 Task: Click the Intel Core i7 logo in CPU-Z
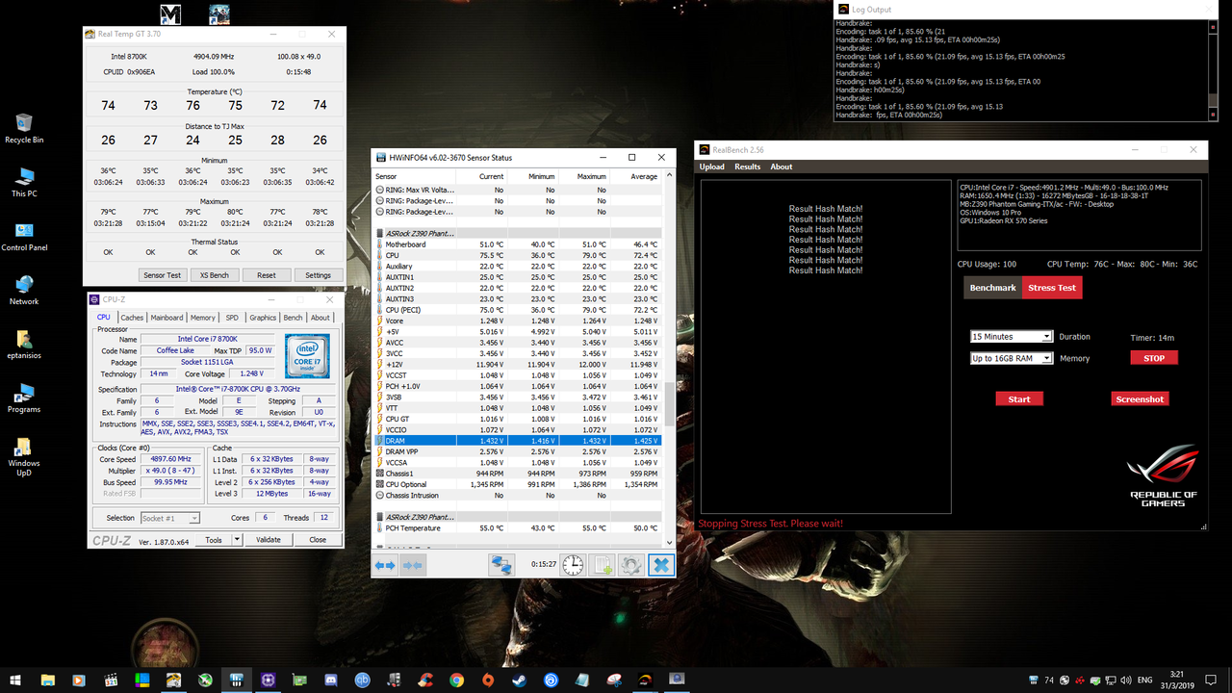coord(307,356)
